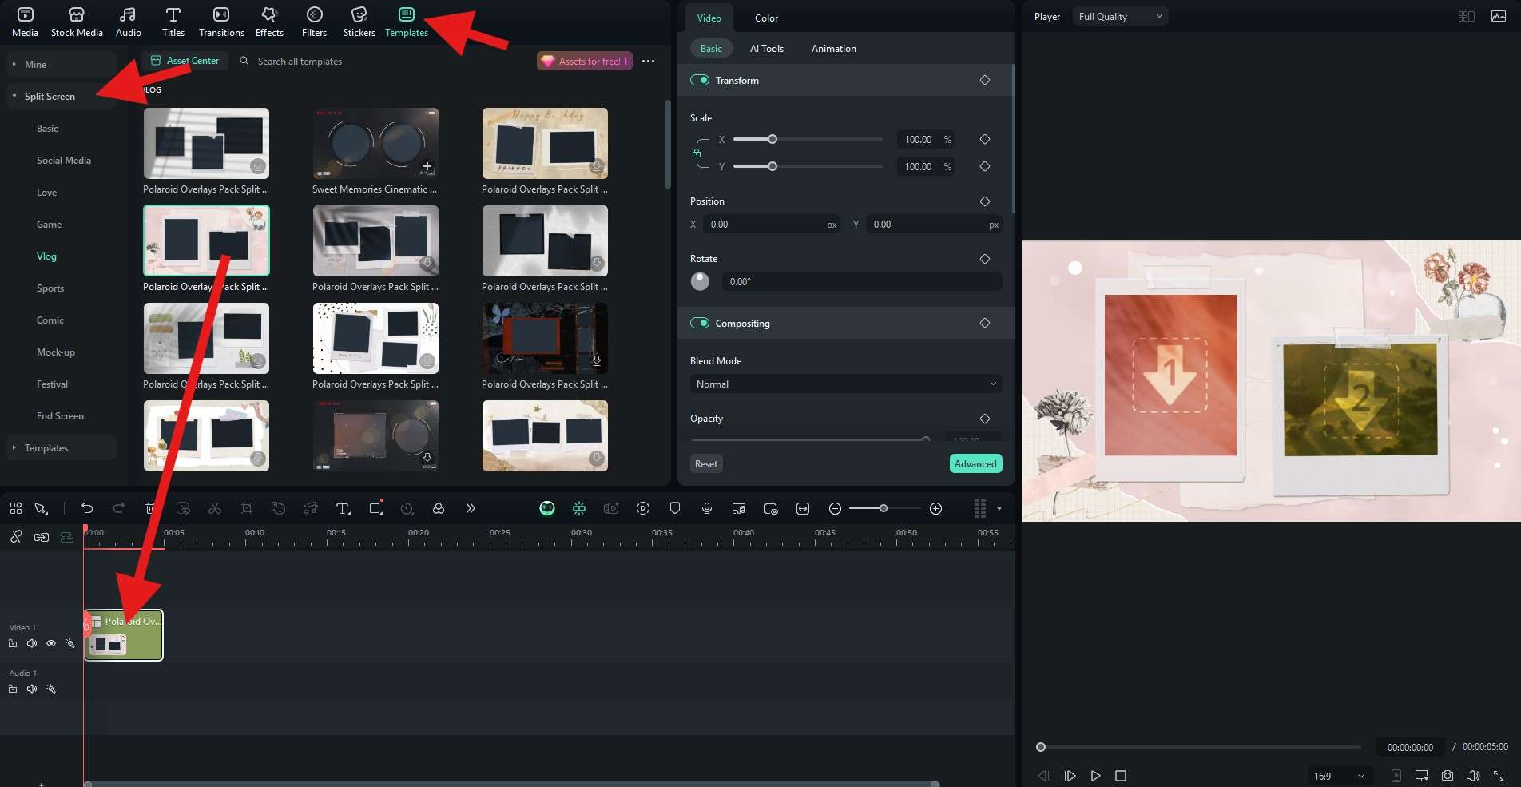Click the Reset button
The image size is (1521, 787).
click(x=706, y=463)
